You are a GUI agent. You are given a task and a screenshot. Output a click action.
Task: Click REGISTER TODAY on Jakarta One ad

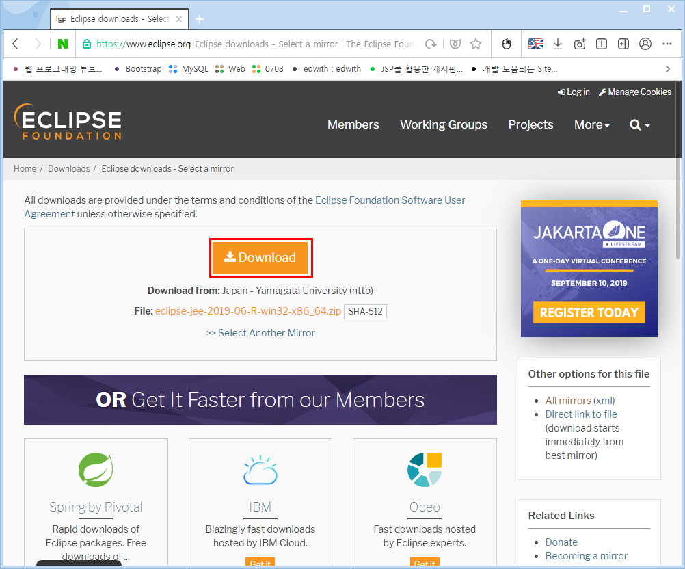pyautogui.click(x=589, y=313)
